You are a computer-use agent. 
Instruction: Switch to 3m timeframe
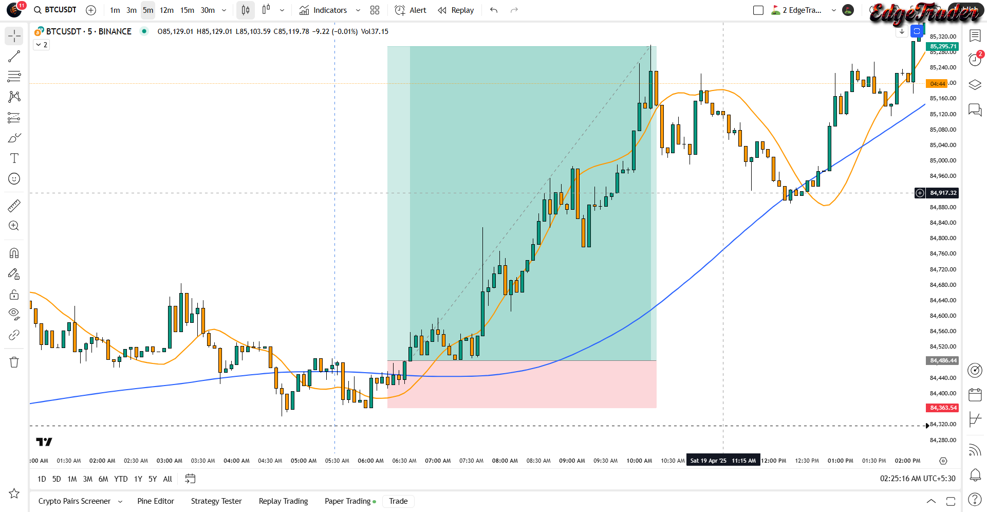[132, 10]
